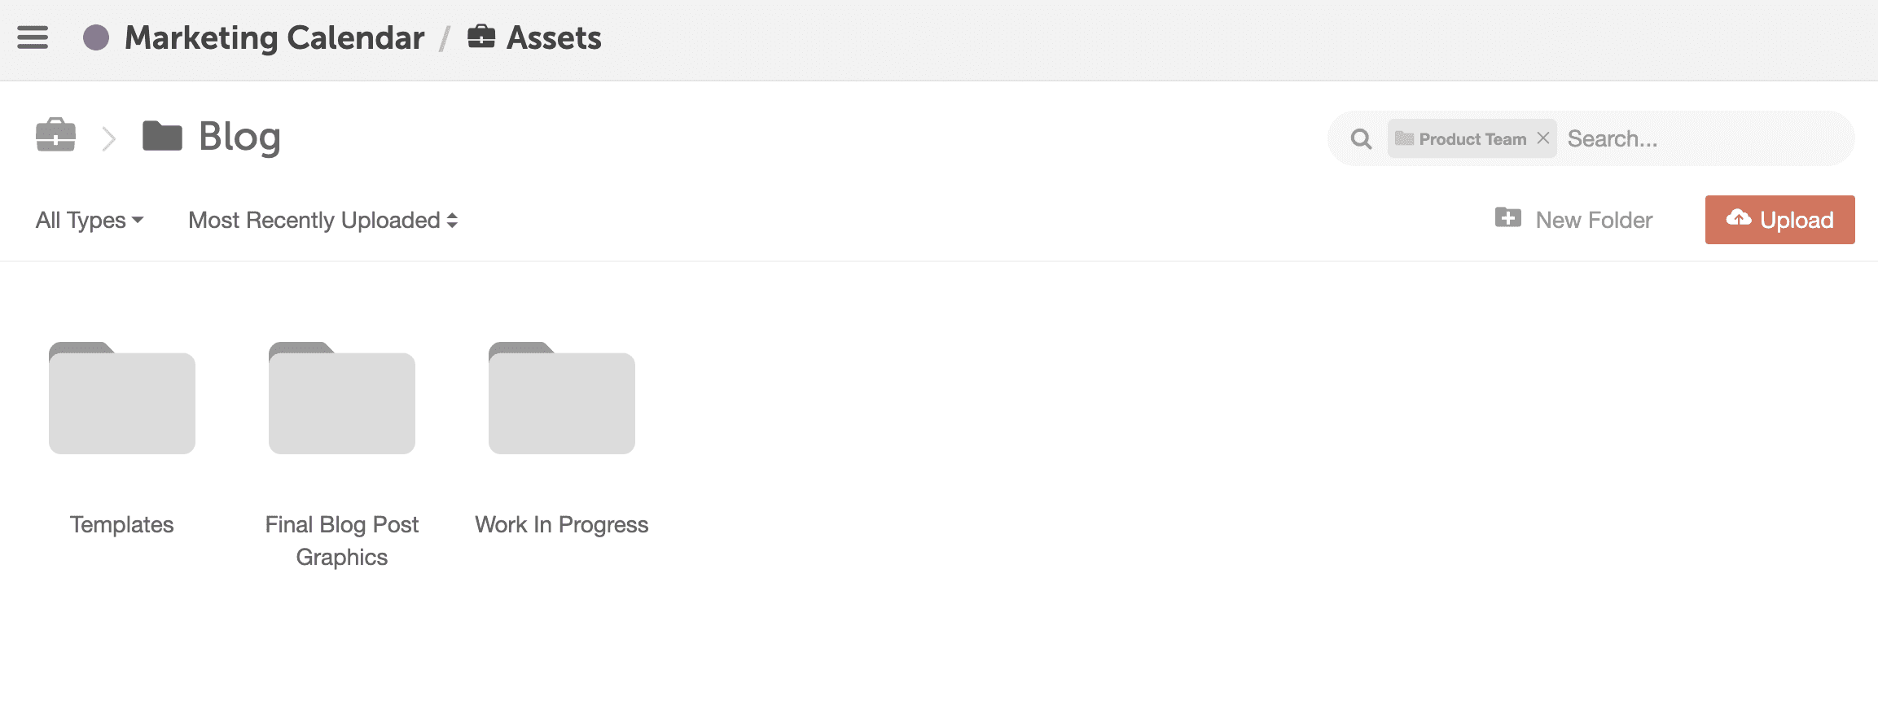The height and width of the screenshot is (718, 1878).
Task: Click in the Search text field
Action: [x=1702, y=139]
